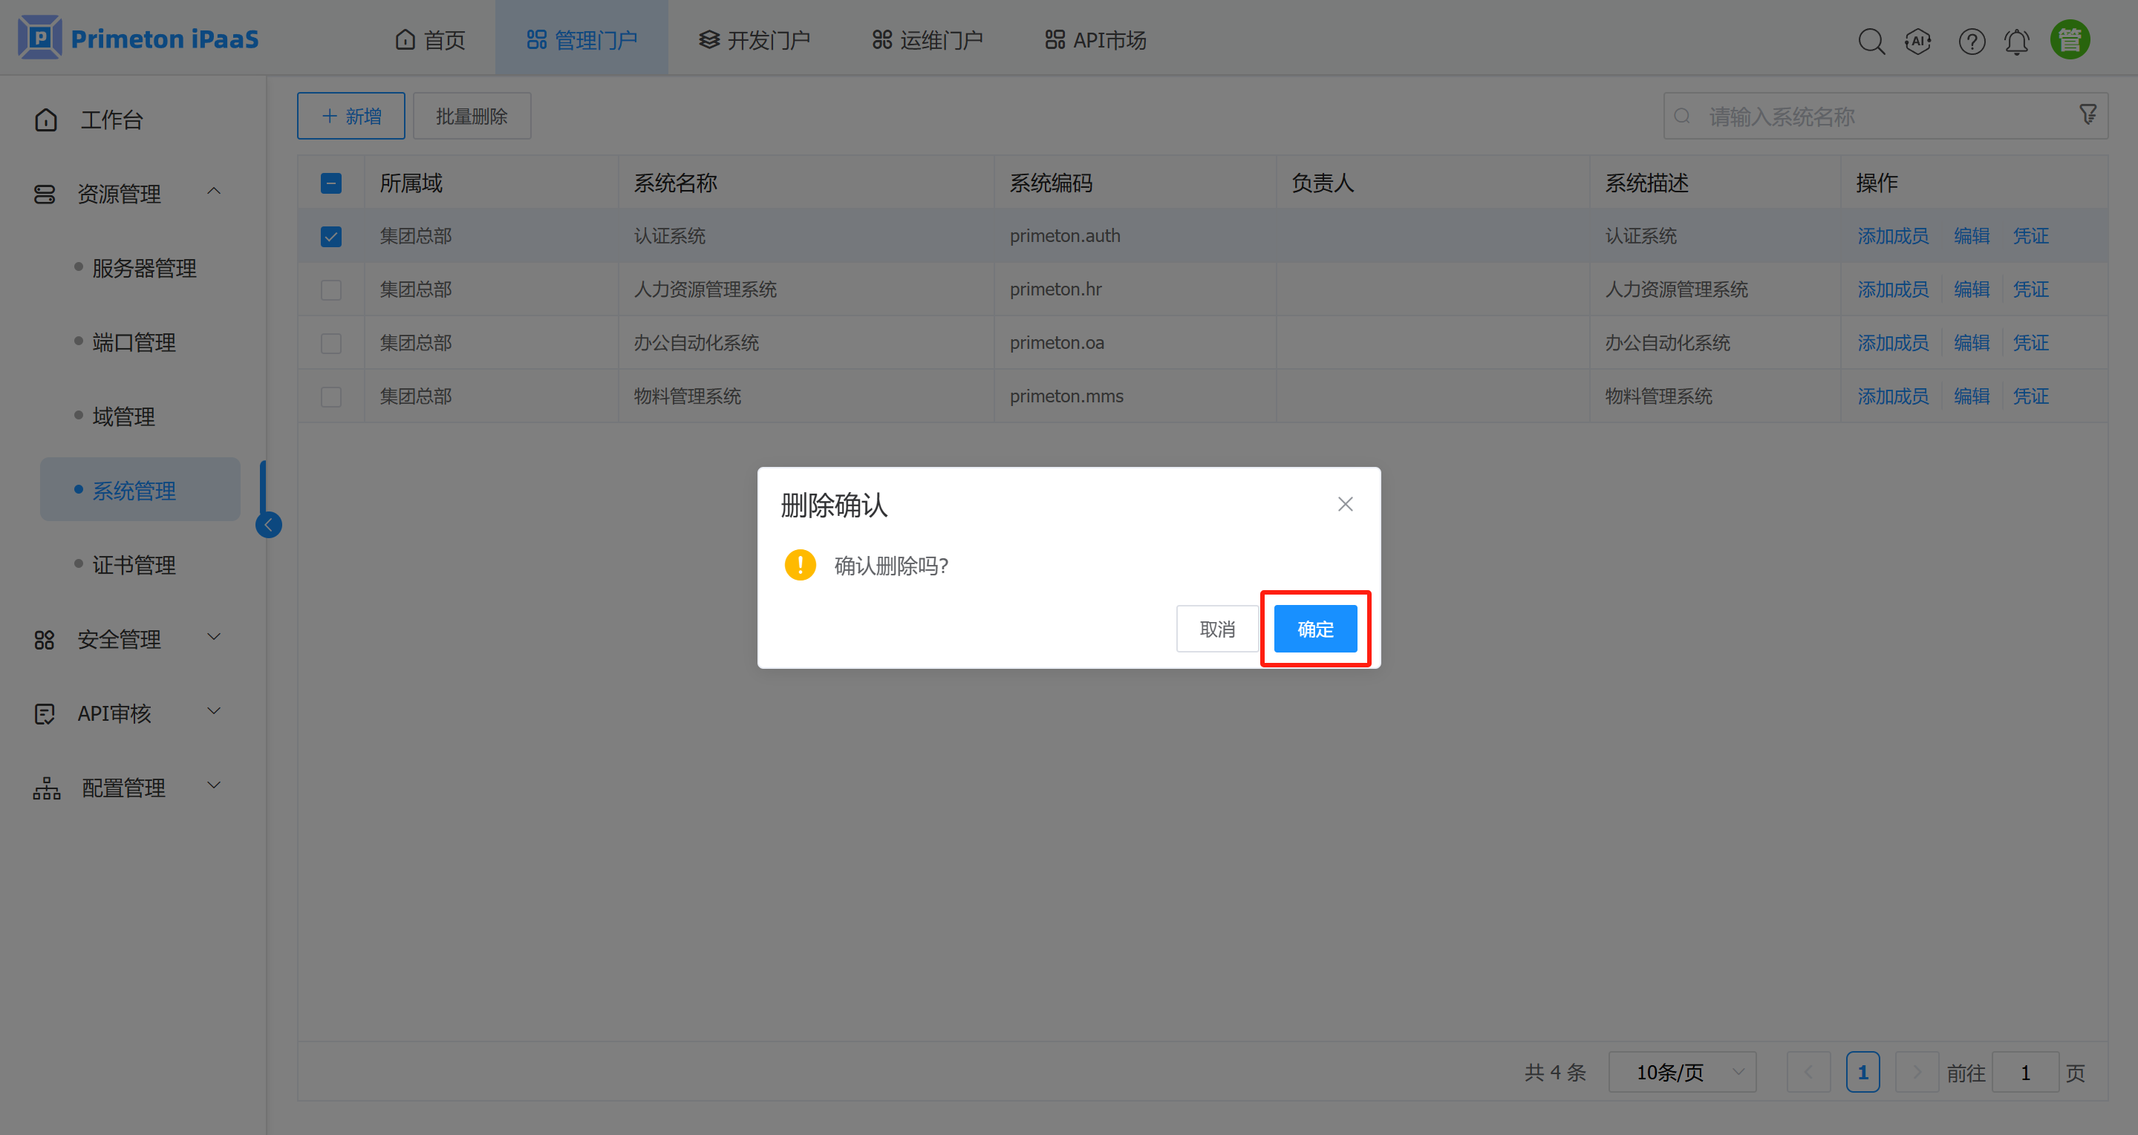
Task: Open the global search icon
Action: 1871,40
